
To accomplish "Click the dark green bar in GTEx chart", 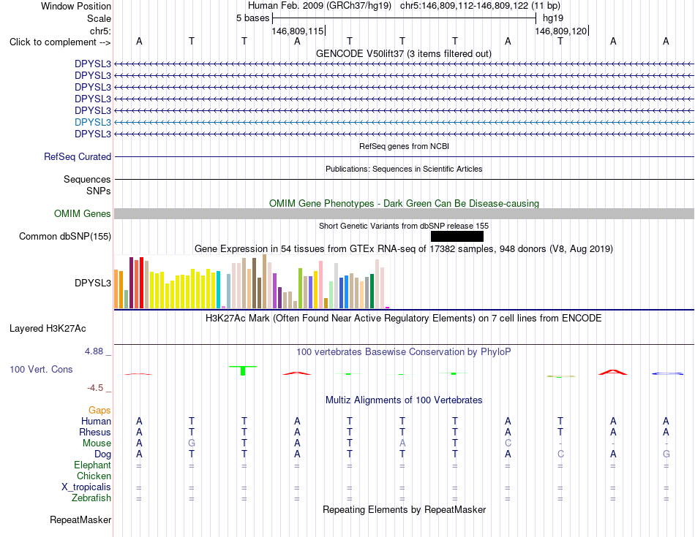I will (372, 292).
